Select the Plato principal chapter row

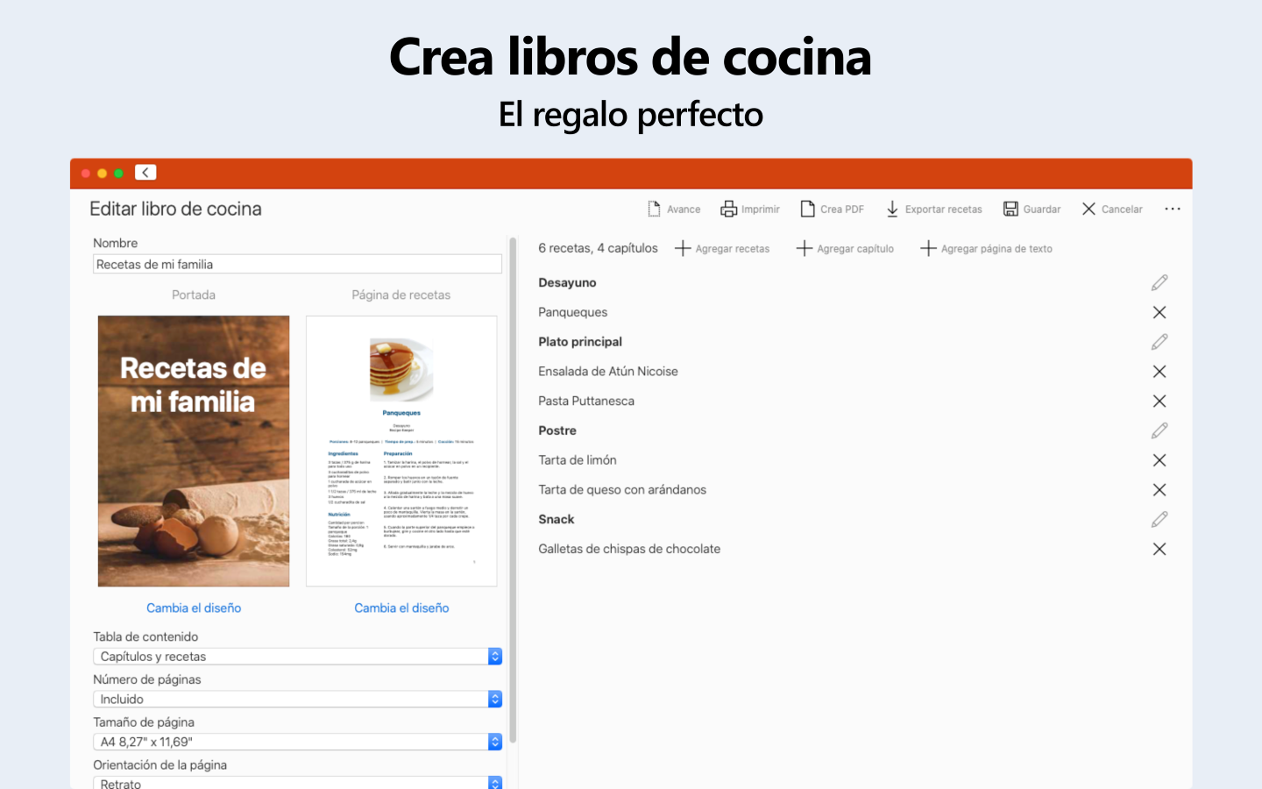853,342
